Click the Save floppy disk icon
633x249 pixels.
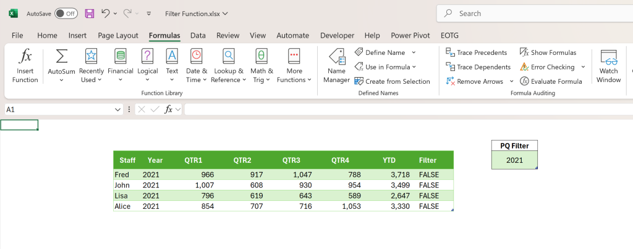pyautogui.click(x=90, y=14)
